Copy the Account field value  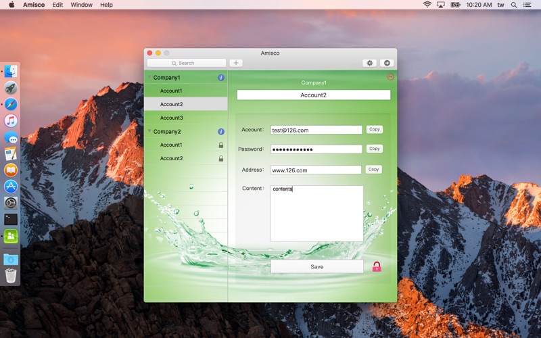click(375, 129)
